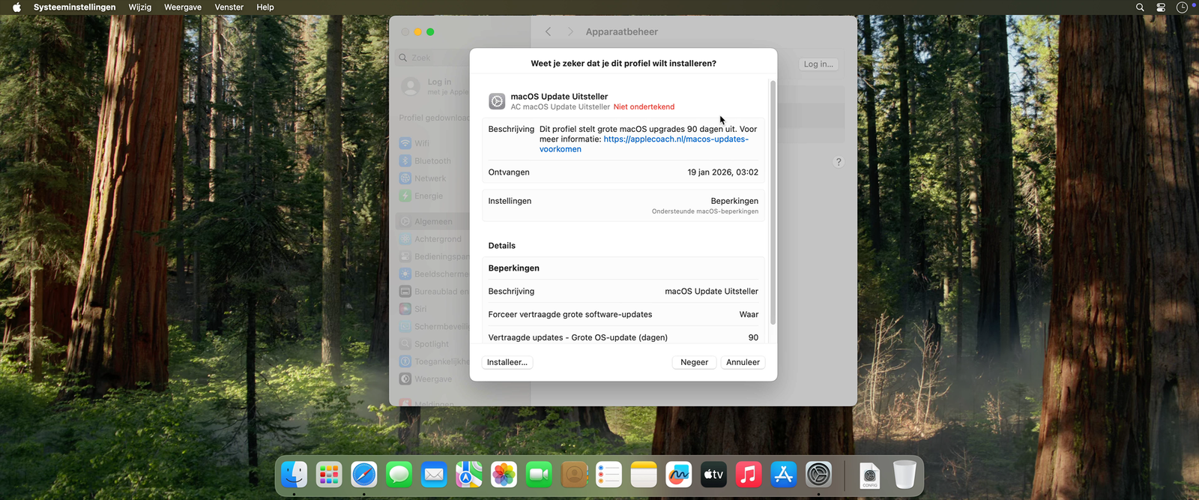Click System Settings icon in the Dock
Viewport: 1199px width, 500px height.
[x=818, y=475]
